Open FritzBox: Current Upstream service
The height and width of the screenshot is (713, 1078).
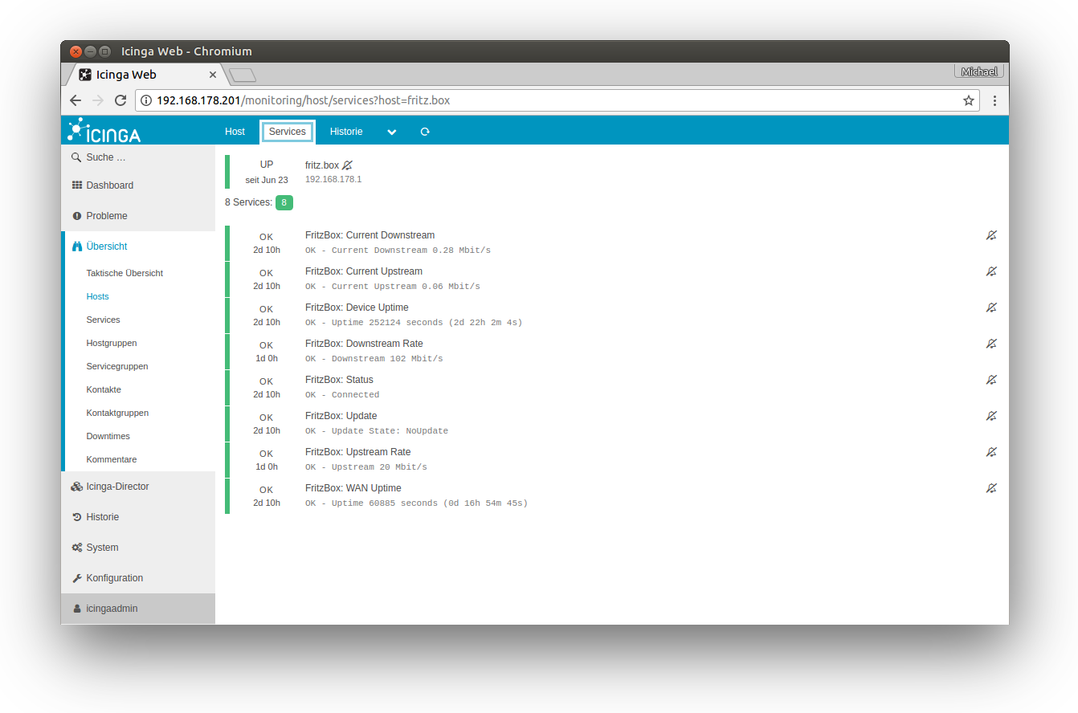click(x=364, y=271)
